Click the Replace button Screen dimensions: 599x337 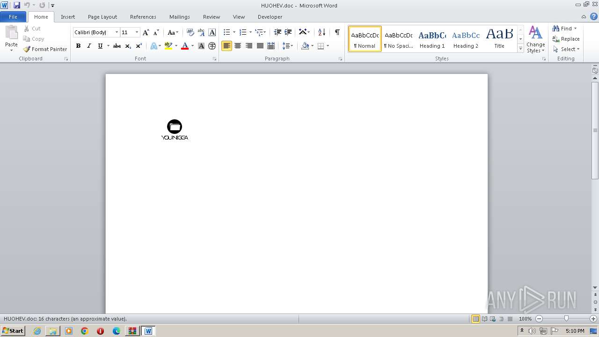click(x=566, y=39)
